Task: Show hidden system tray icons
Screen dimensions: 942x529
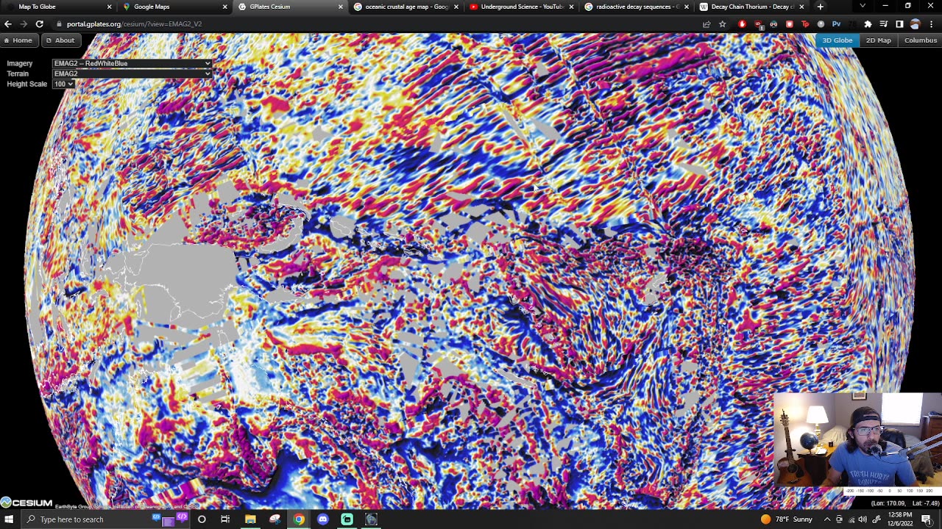Action: 827,519
